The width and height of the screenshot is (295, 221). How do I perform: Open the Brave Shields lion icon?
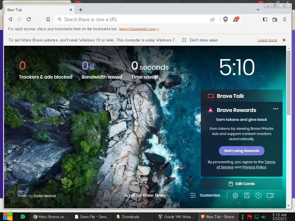point(225,19)
